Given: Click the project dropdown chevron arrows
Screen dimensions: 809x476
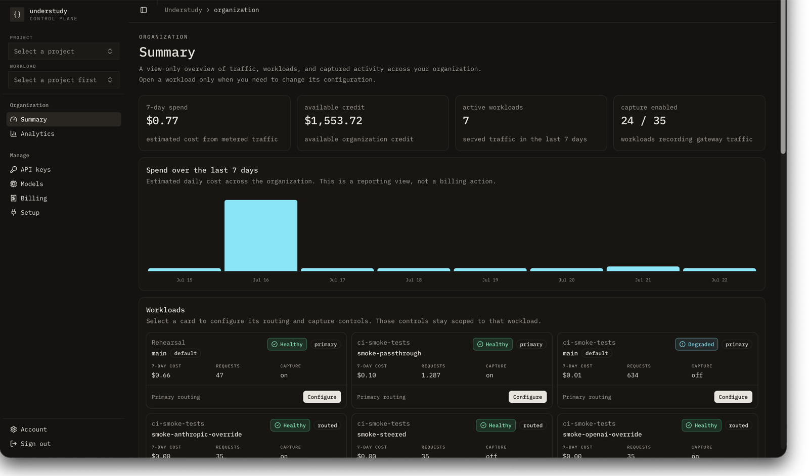Looking at the screenshot, I should point(110,51).
